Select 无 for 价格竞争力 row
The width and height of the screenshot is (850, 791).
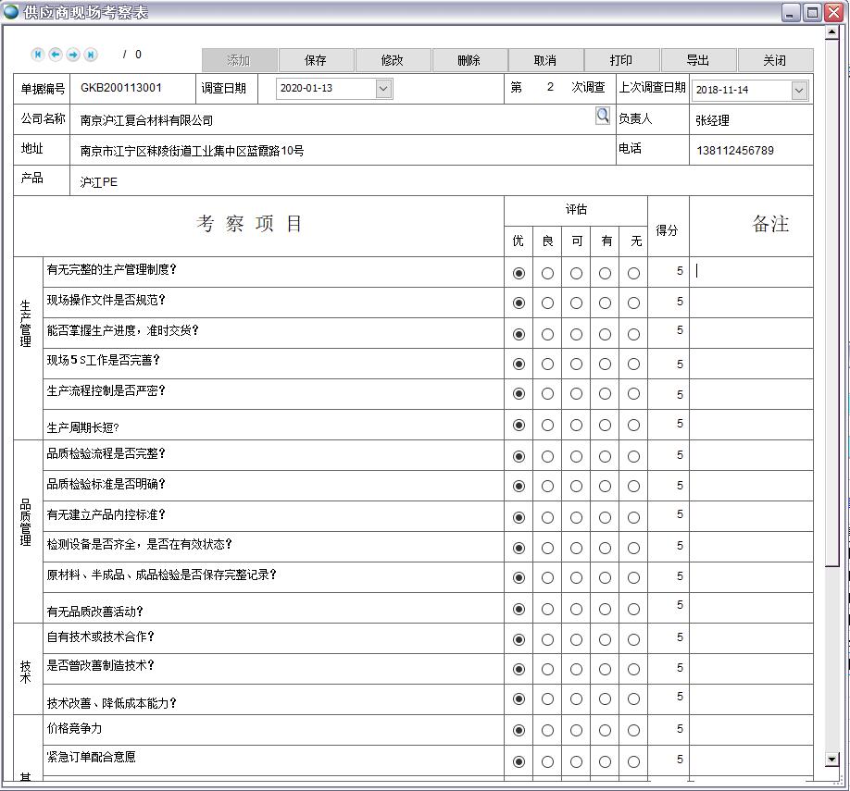click(633, 731)
